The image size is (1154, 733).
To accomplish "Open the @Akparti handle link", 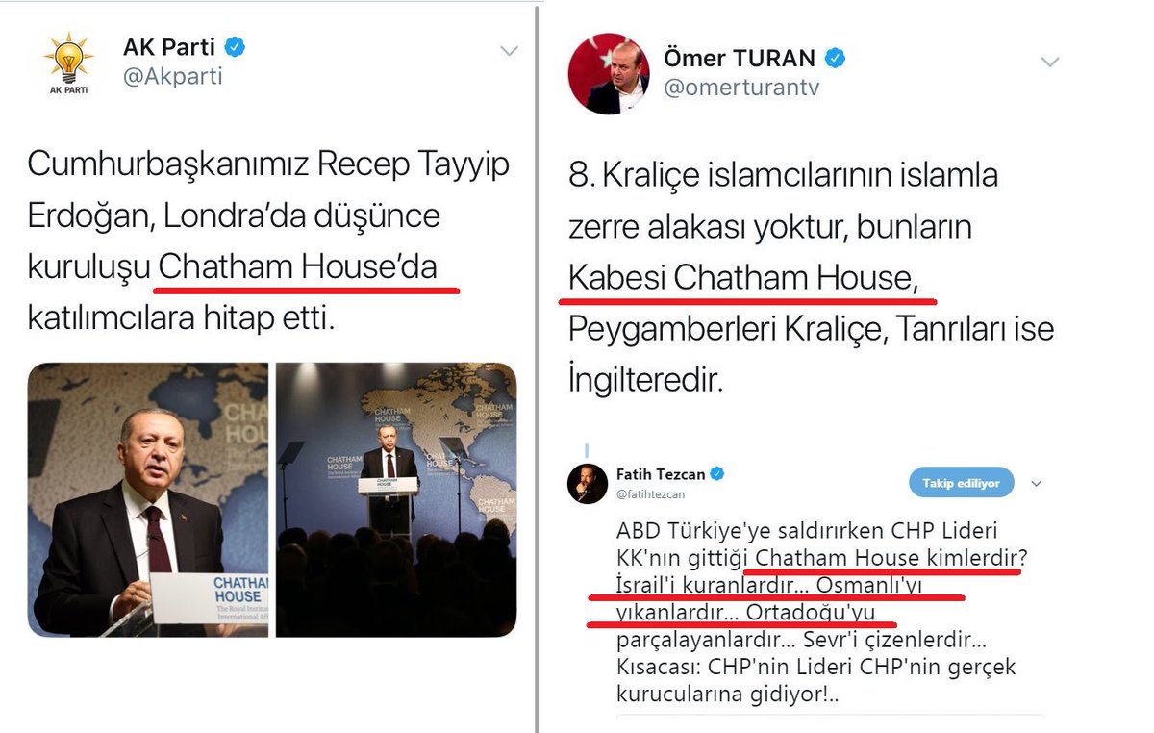I will (x=172, y=76).
